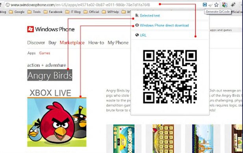243x153 pixels.
Task: Select the Marketplace navigation tab
Action: click(72, 43)
